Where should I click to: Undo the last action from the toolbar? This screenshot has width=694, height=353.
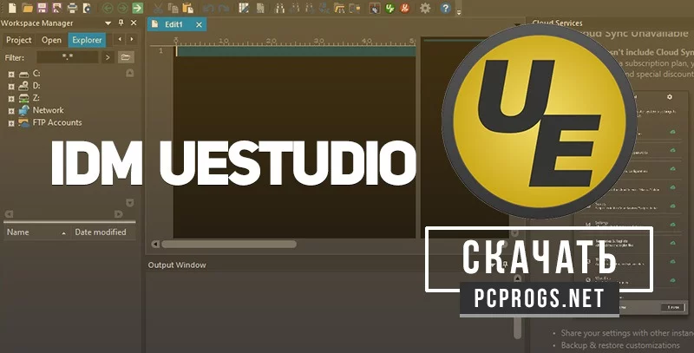coord(208,8)
